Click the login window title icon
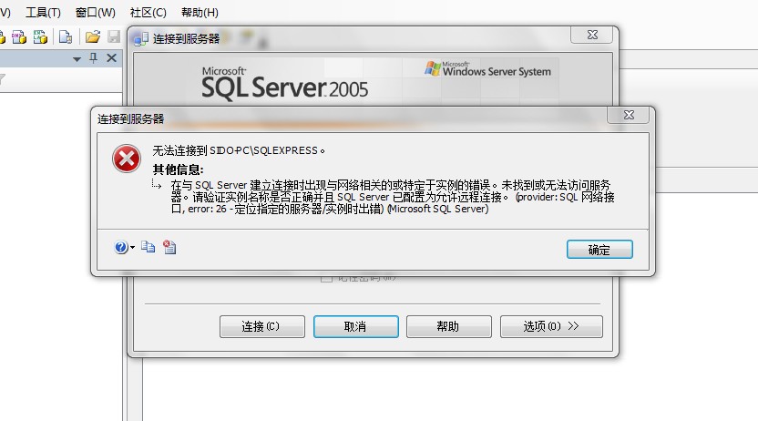Screen dimensions: 758x421 tap(140, 38)
